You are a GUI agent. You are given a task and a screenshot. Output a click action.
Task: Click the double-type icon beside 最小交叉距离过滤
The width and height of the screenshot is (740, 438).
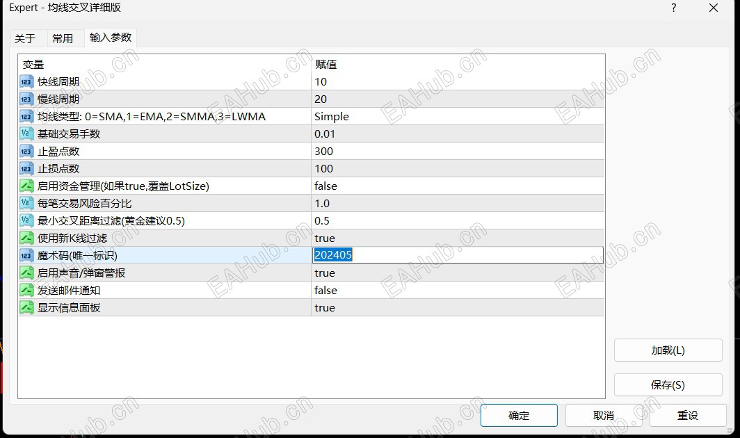26,221
